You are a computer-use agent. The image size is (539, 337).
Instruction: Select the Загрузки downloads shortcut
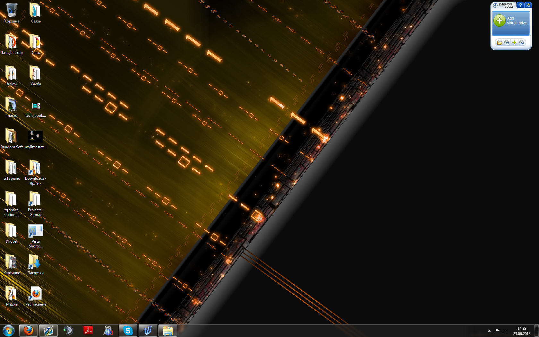36,264
